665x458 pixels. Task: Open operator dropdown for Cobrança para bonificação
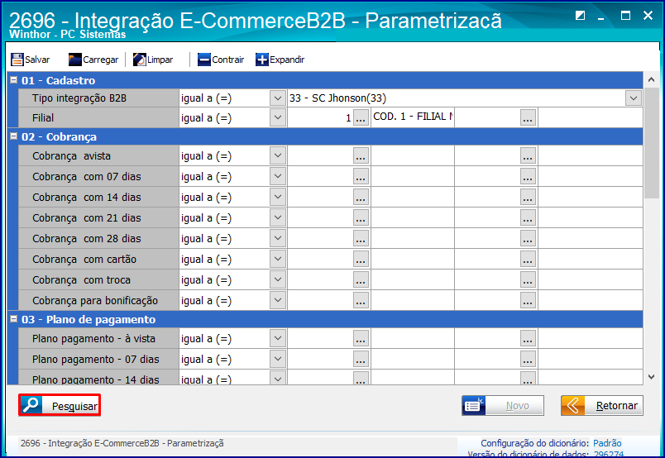278,301
